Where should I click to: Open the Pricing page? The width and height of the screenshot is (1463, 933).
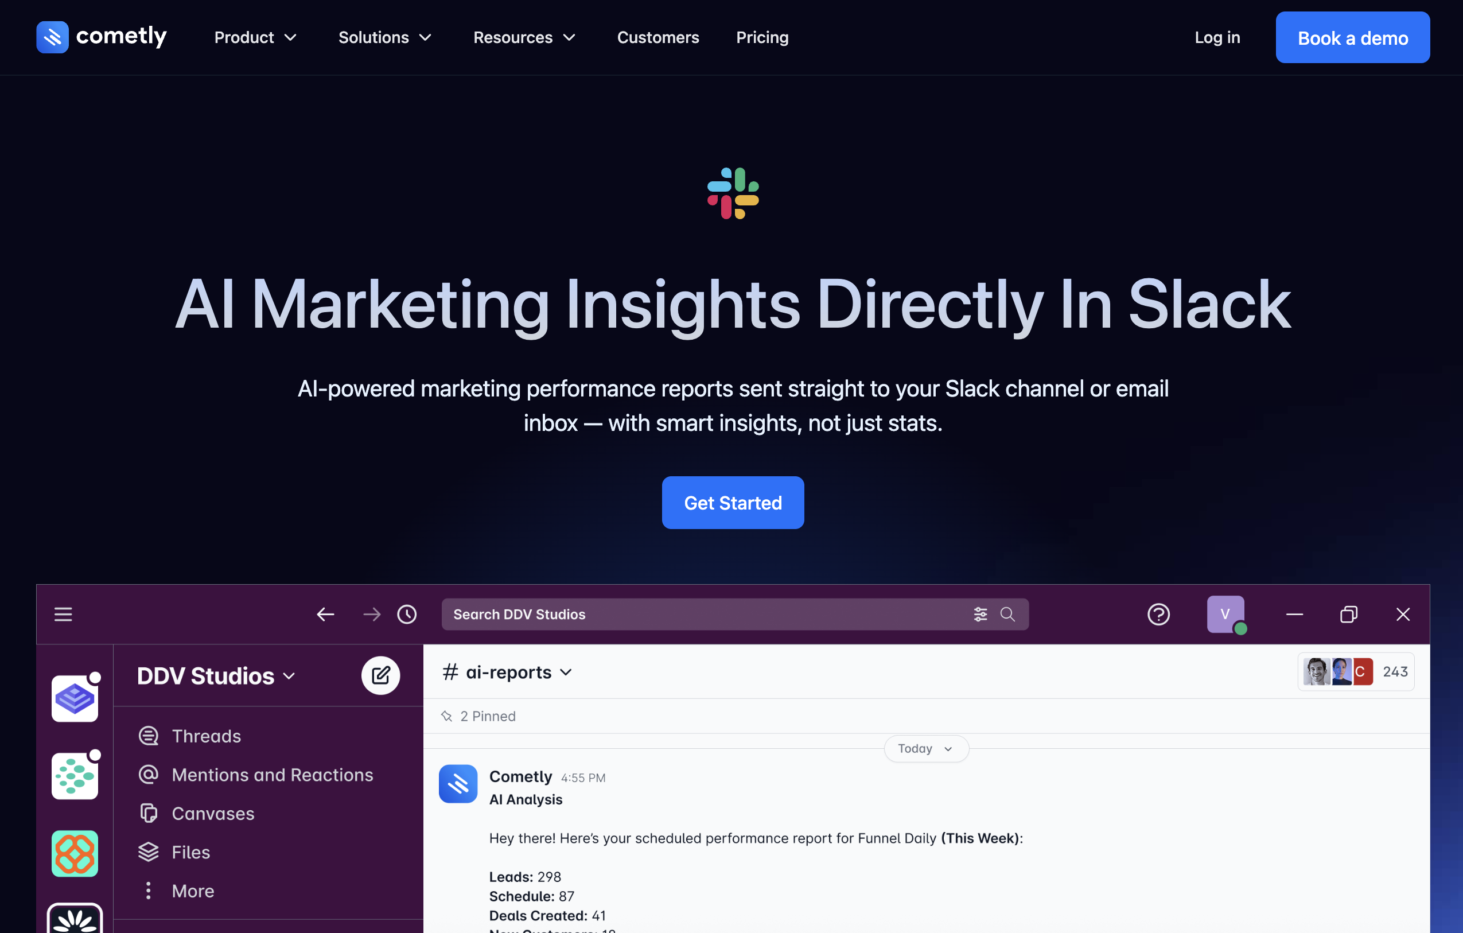coord(762,38)
